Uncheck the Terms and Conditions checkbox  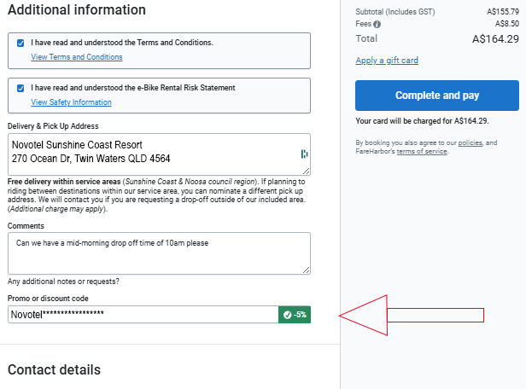click(x=20, y=43)
